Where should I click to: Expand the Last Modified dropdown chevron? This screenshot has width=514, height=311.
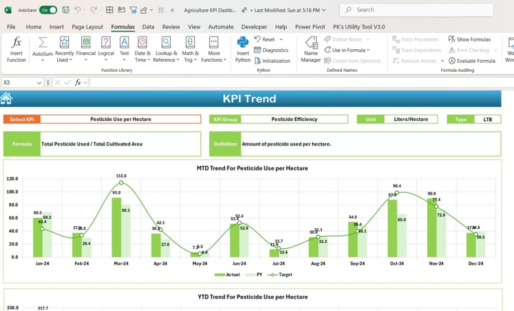pos(324,10)
